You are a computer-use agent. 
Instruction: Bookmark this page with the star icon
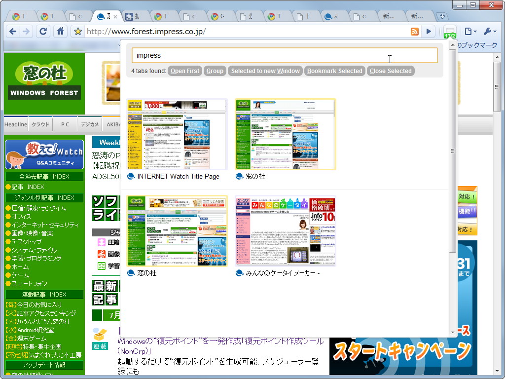point(78,31)
